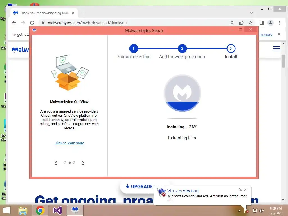Bookmark this page with the star
Viewport: 288px width, 216px height.
point(250,23)
